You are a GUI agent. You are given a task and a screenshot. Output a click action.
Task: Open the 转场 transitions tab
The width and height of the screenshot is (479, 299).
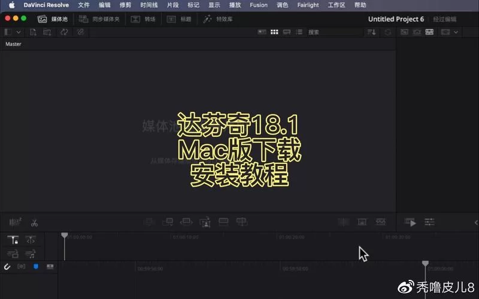point(143,19)
